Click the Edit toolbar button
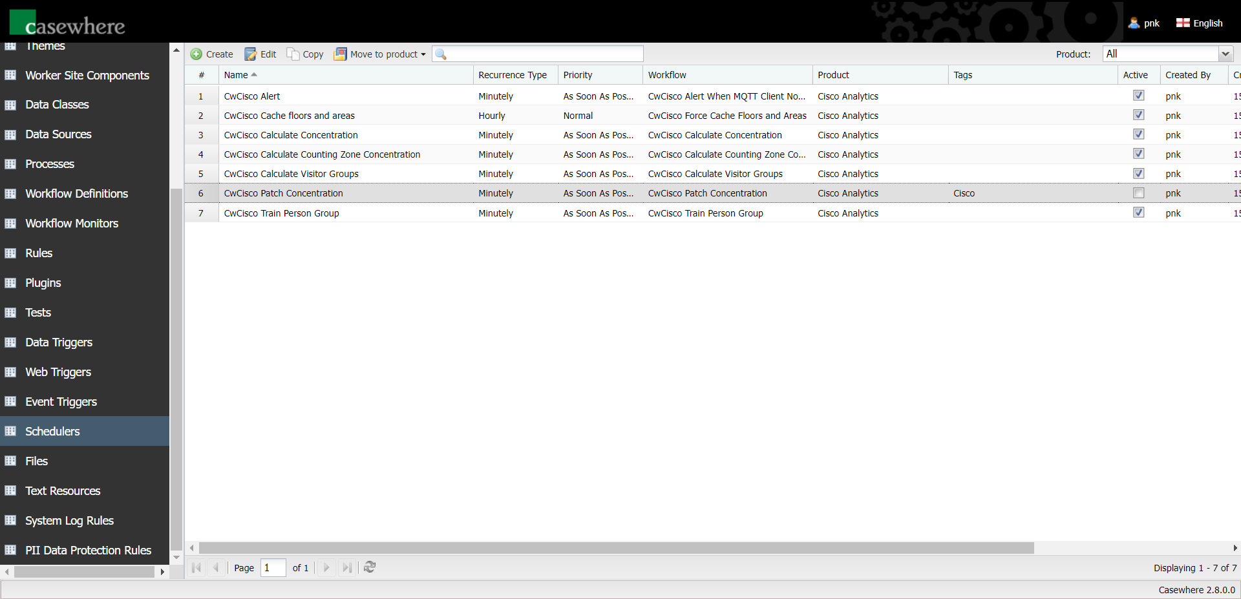The image size is (1241, 599). point(260,54)
